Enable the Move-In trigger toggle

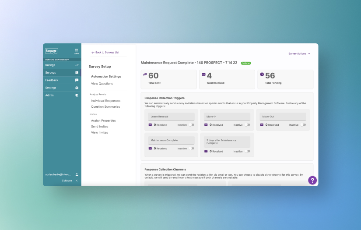tap(247, 125)
